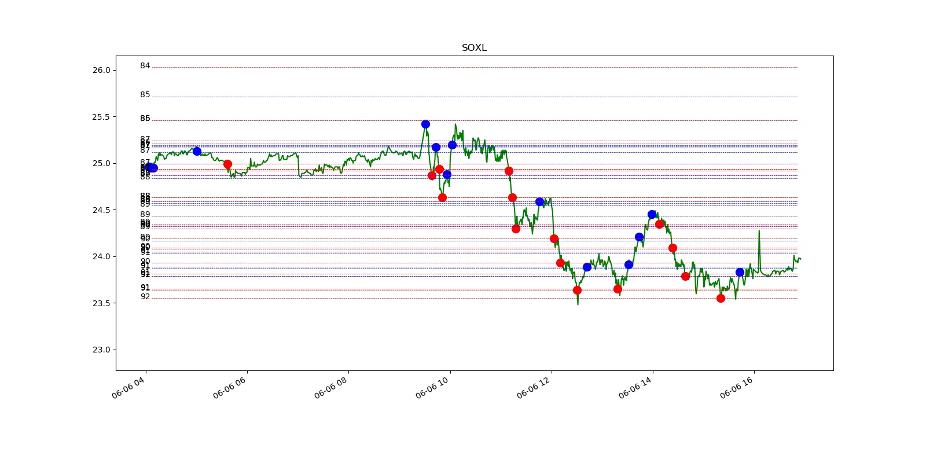This screenshot has height=463, width=926.
Task: Select the 06-06 14 x-axis label
Action: point(635,387)
